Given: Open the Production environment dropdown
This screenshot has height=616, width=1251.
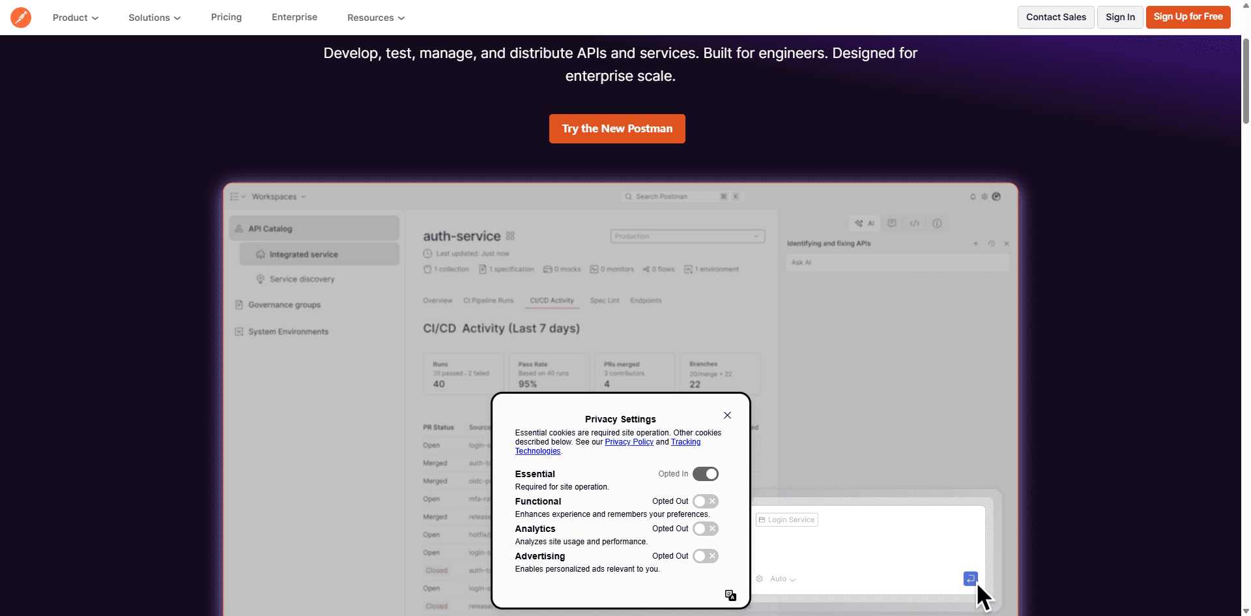Looking at the screenshot, I should coord(687,236).
